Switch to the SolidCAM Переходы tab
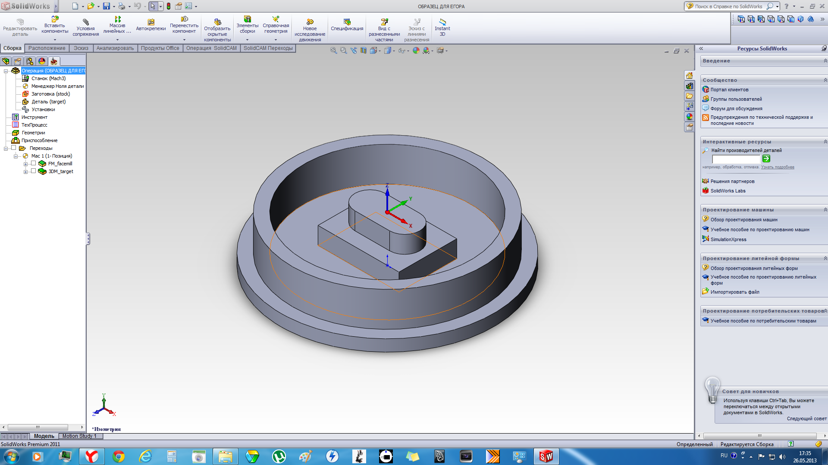 coord(268,48)
